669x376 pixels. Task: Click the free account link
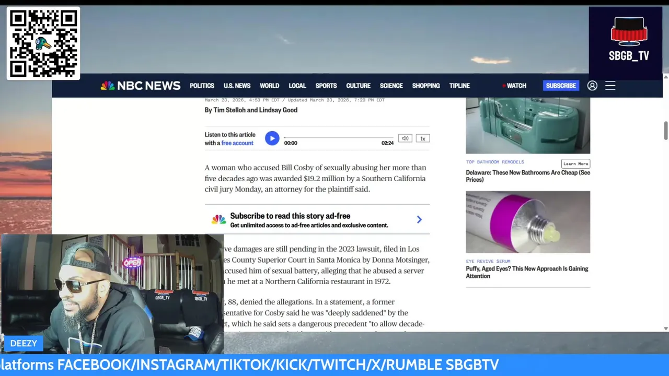tap(237, 143)
